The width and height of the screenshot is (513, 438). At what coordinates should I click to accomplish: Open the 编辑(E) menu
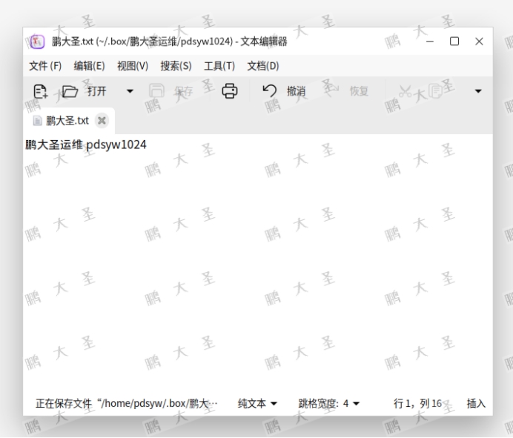(89, 66)
